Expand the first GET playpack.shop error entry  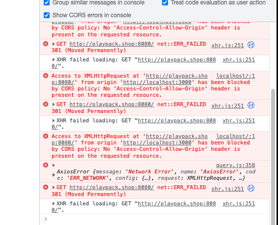pos(54,44)
